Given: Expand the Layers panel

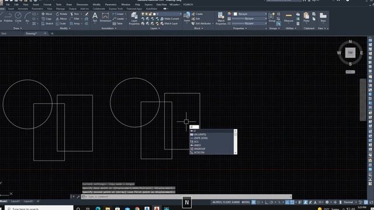Looking at the screenshot, I should point(155,29).
